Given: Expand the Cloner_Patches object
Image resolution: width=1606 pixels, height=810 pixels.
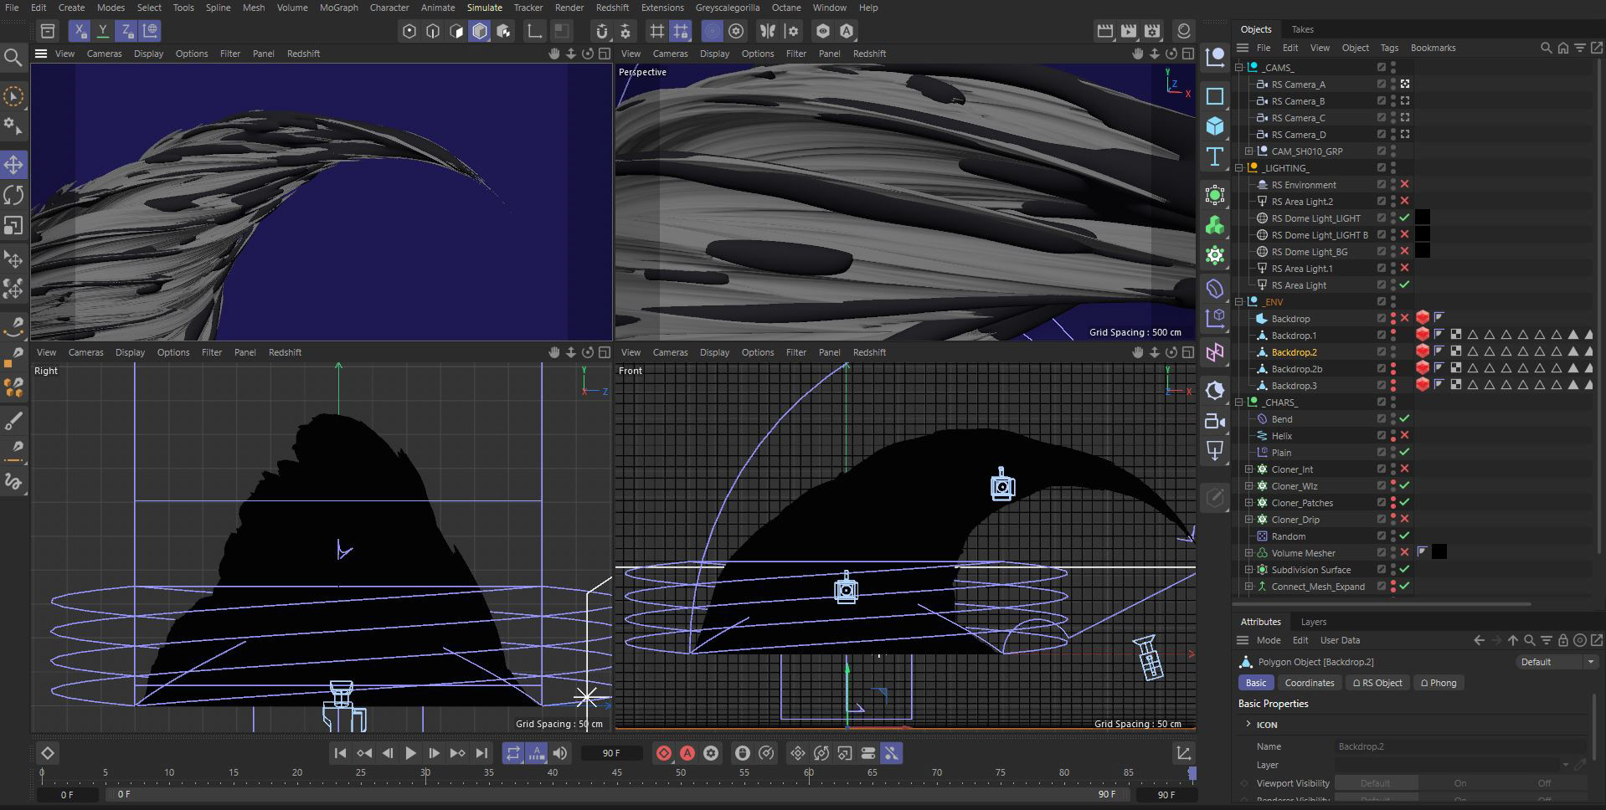Looking at the screenshot, I should (1248, 502).
